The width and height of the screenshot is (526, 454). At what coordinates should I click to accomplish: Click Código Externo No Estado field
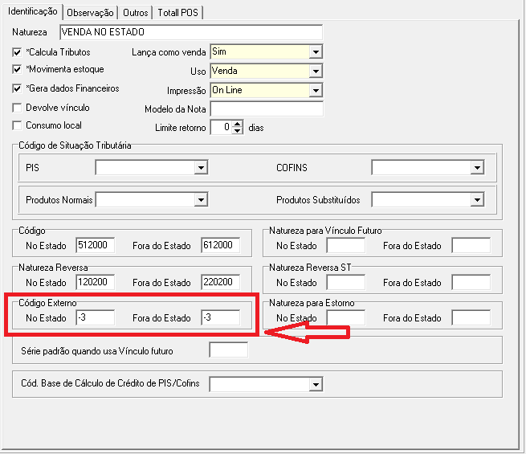coord(96,317)
